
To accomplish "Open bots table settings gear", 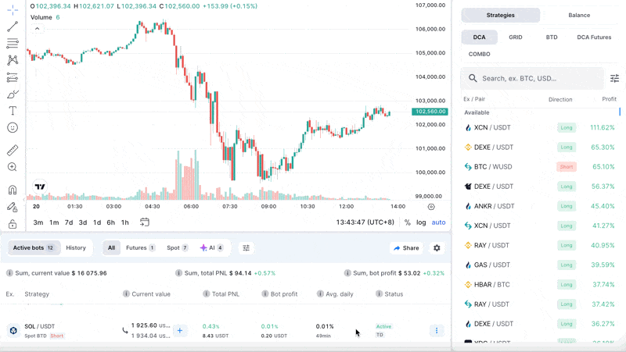I will [x=437, y=248].
